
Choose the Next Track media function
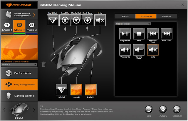[x=167, y=34]
